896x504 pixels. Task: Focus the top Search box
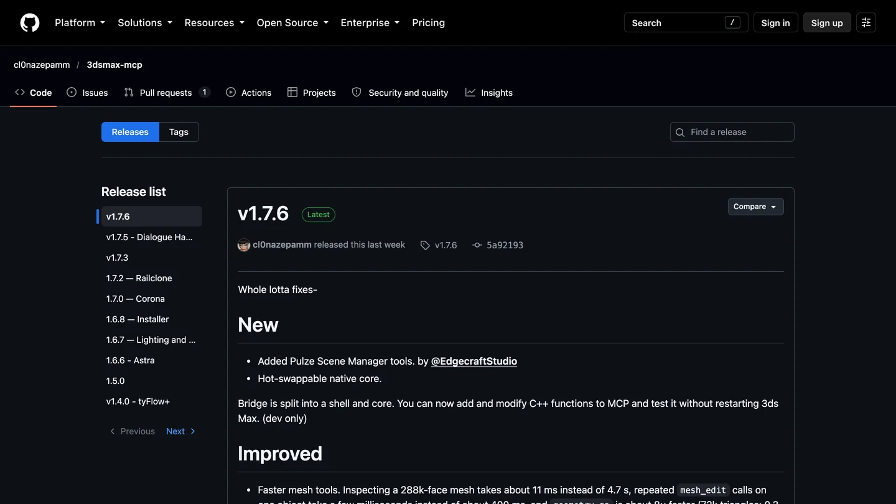686,22
